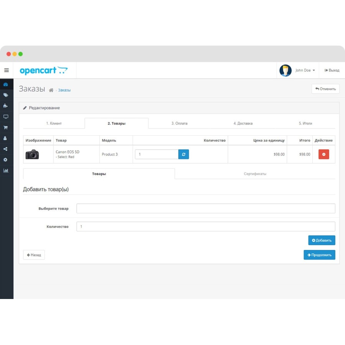Image resolution: width=345 pixels, height=345 pixels.
Task: Open the design monitor icon in the sidebar
Action: click(6, 117)
